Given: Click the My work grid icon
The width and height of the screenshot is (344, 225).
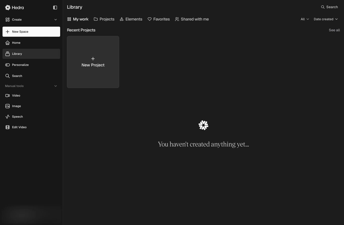Looking at the screenshot, I should [69, 19].
